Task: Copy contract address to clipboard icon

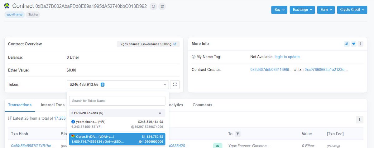Action: 153,6
